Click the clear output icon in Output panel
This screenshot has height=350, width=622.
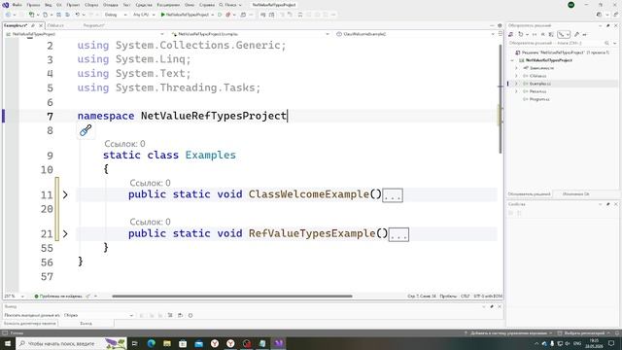pos(170,315)
